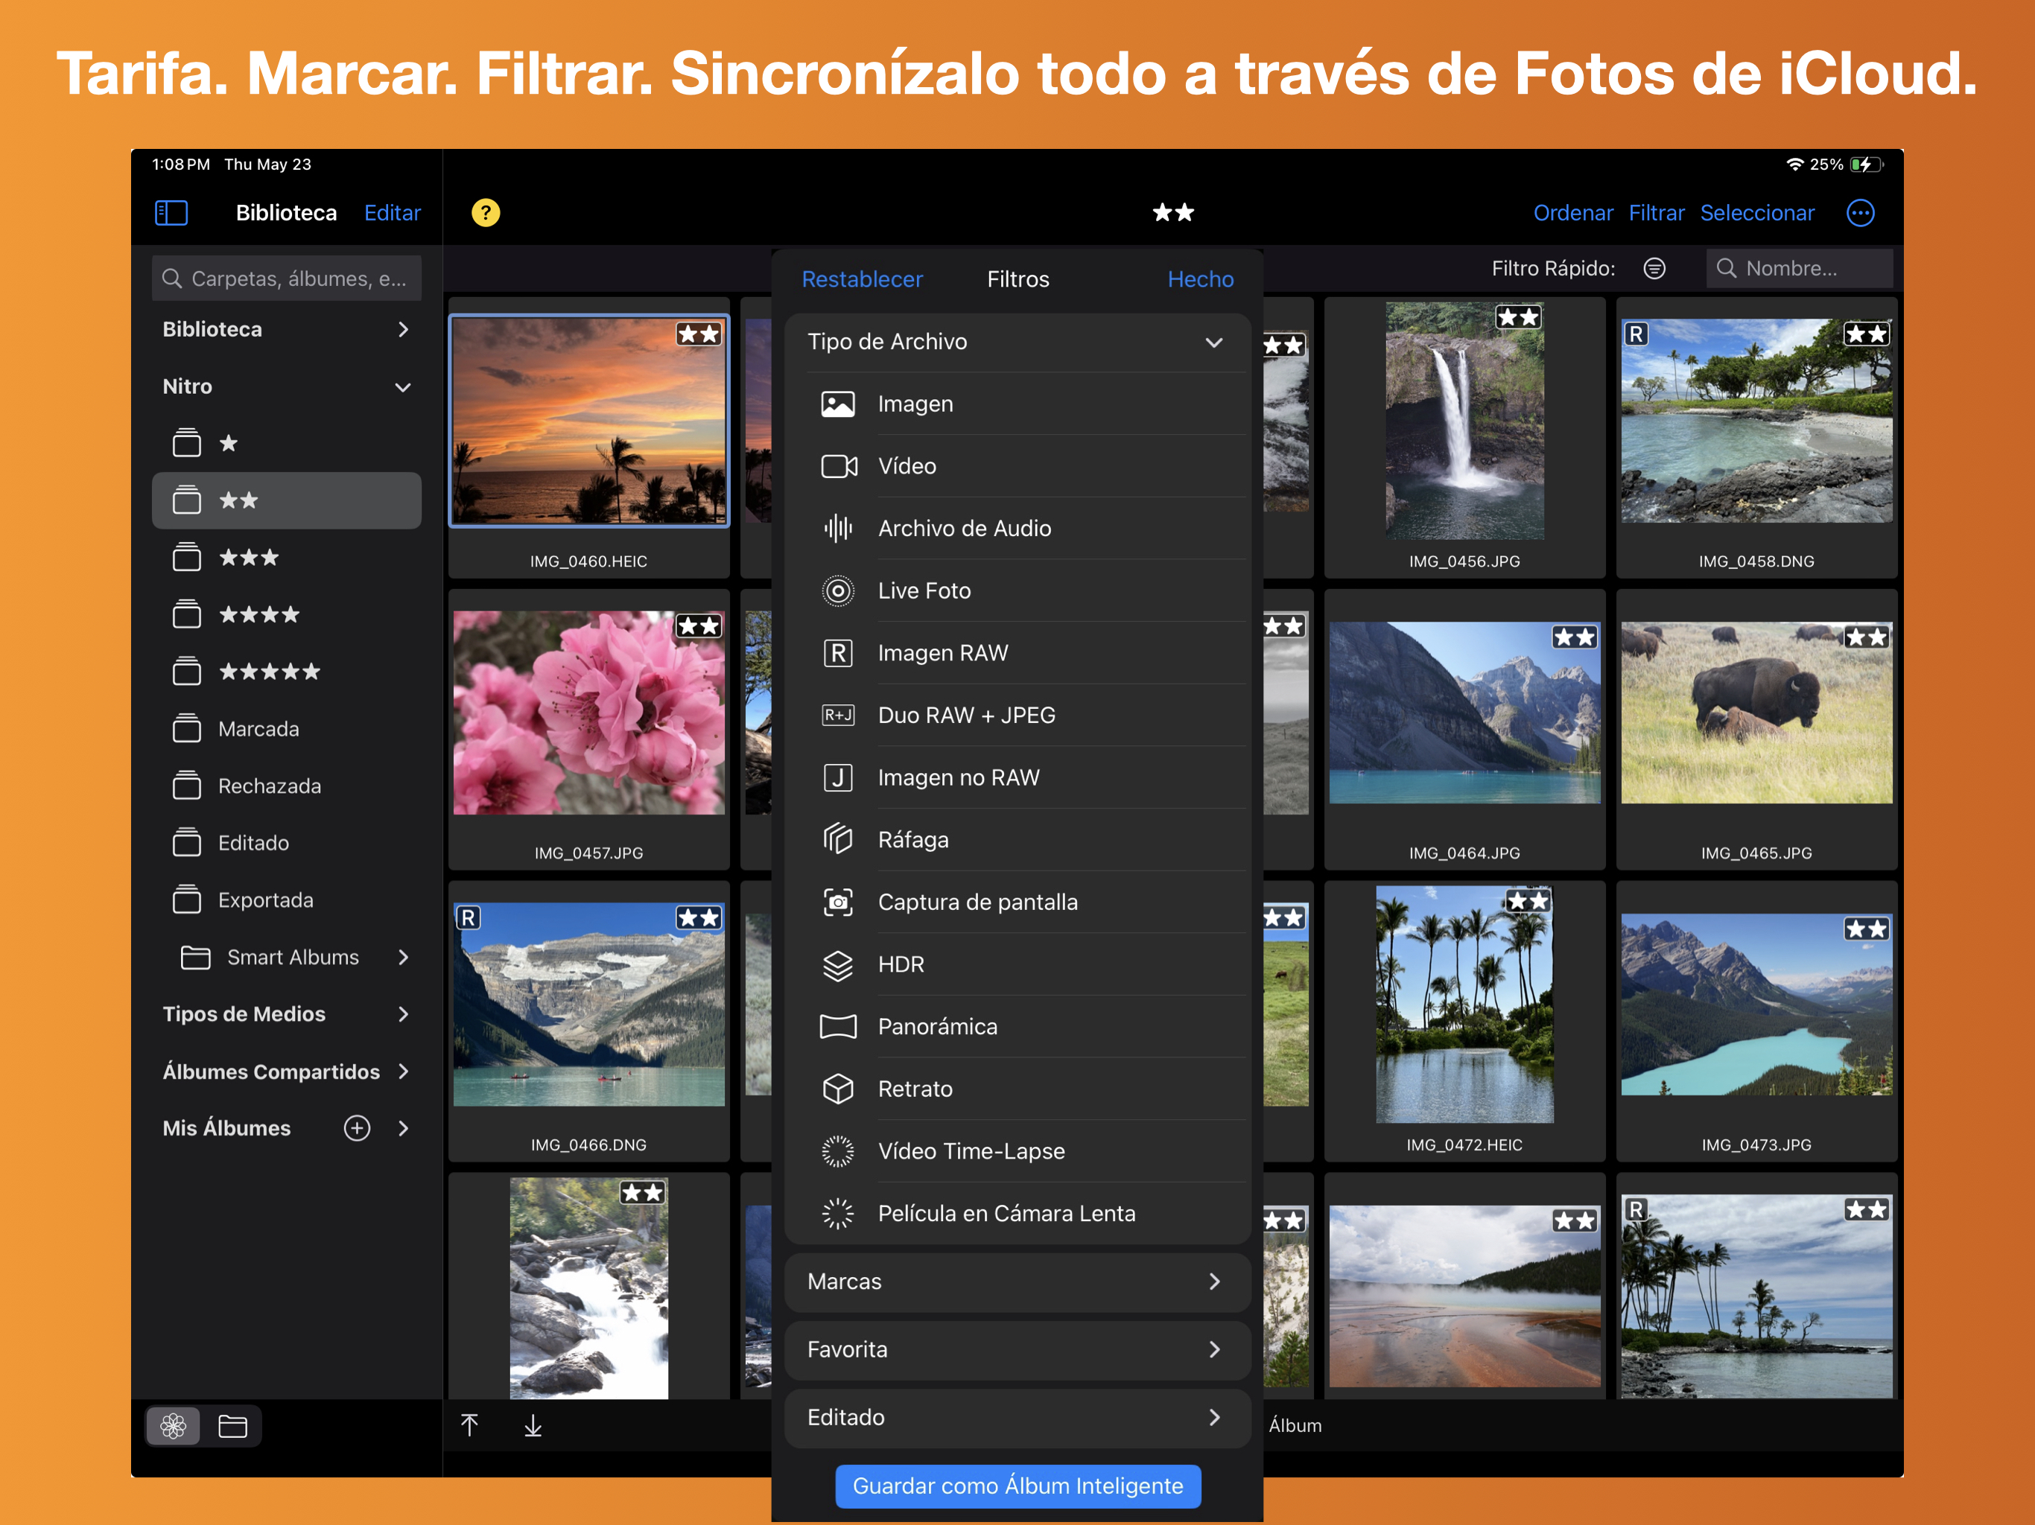2035x1525 pixels.
Task: Select Película en Cámara Lenta filter
Action: point(1017,1214)
